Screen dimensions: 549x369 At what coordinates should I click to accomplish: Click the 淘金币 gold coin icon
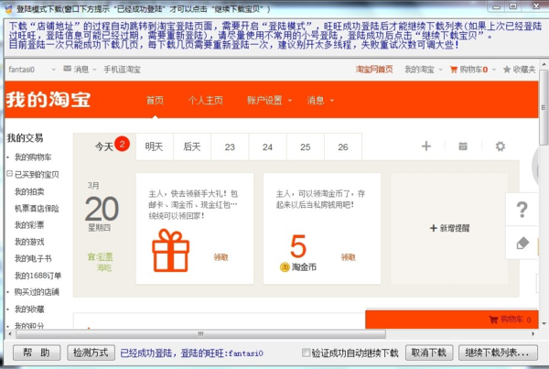(285, 267)
